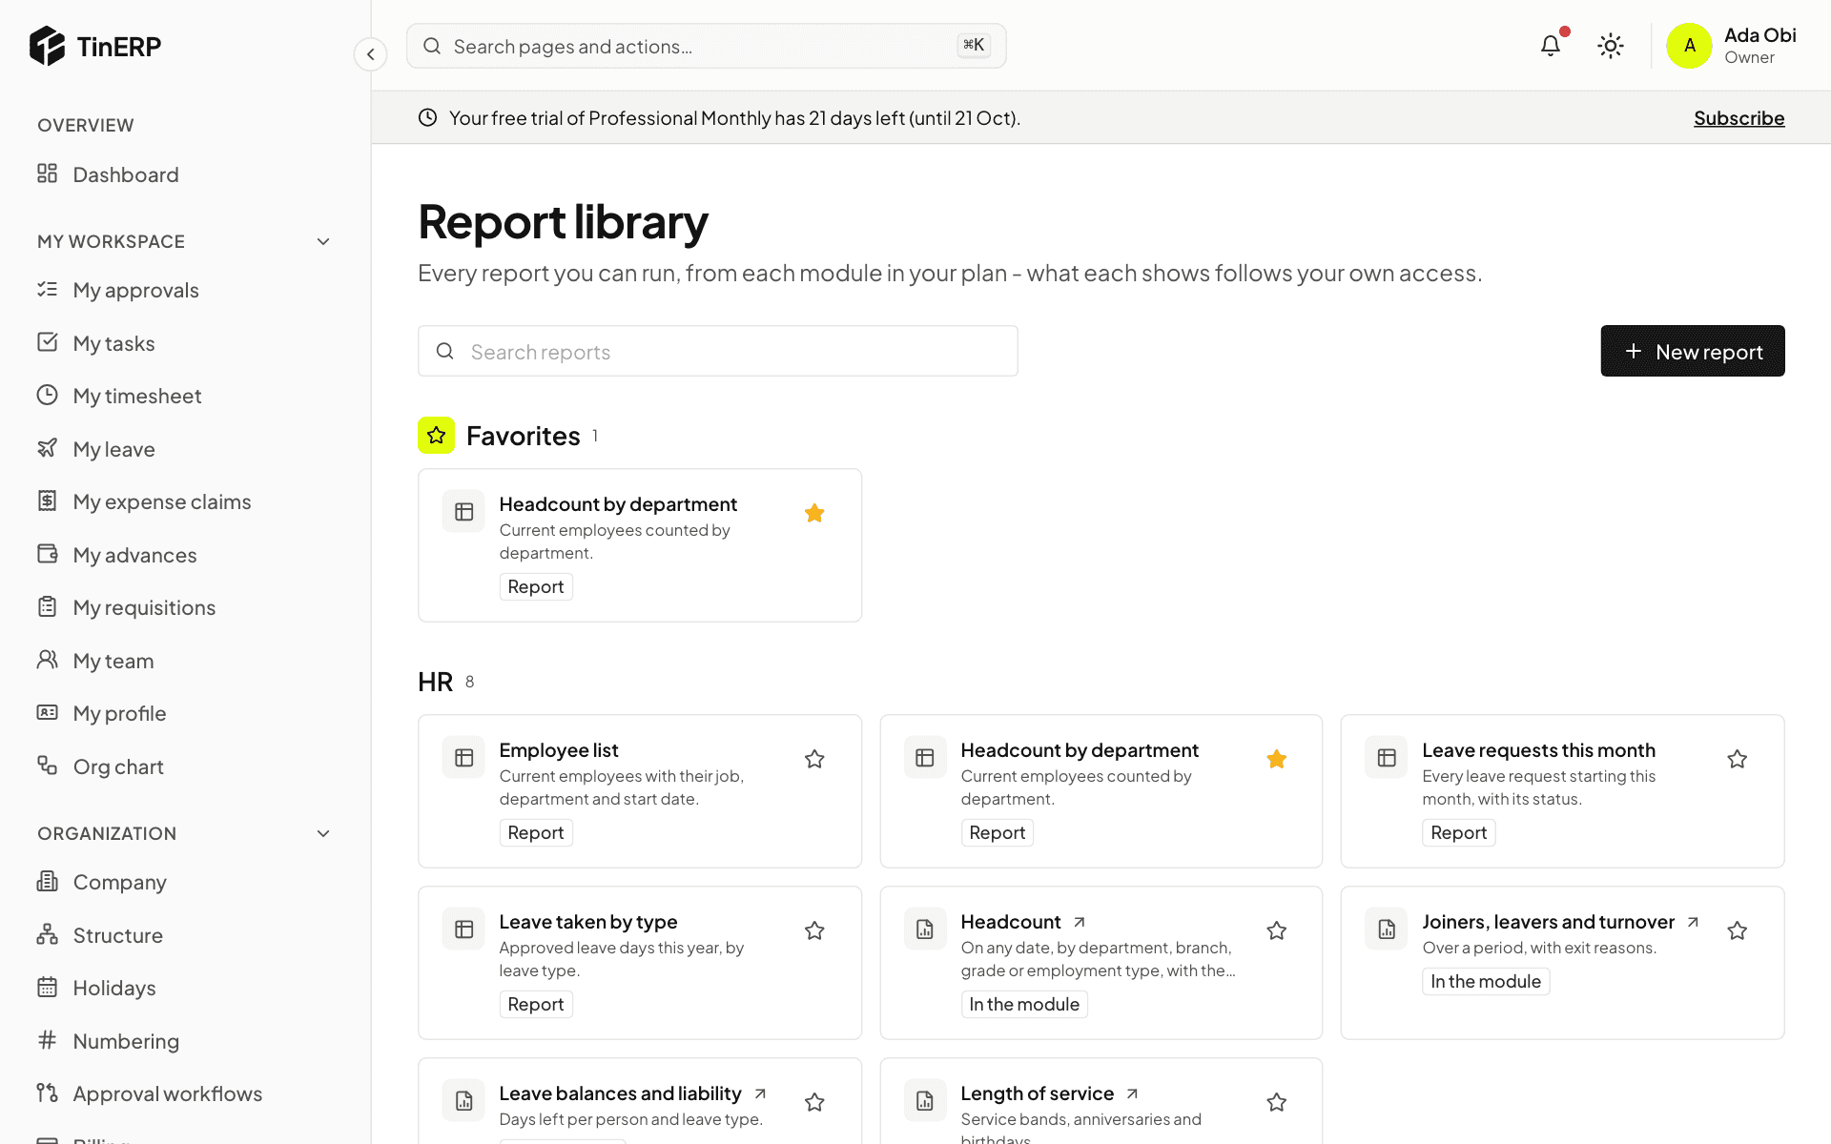Click the TinERP logo
This screenshot has height=1144, width=1831.
(x=95, y=46)
